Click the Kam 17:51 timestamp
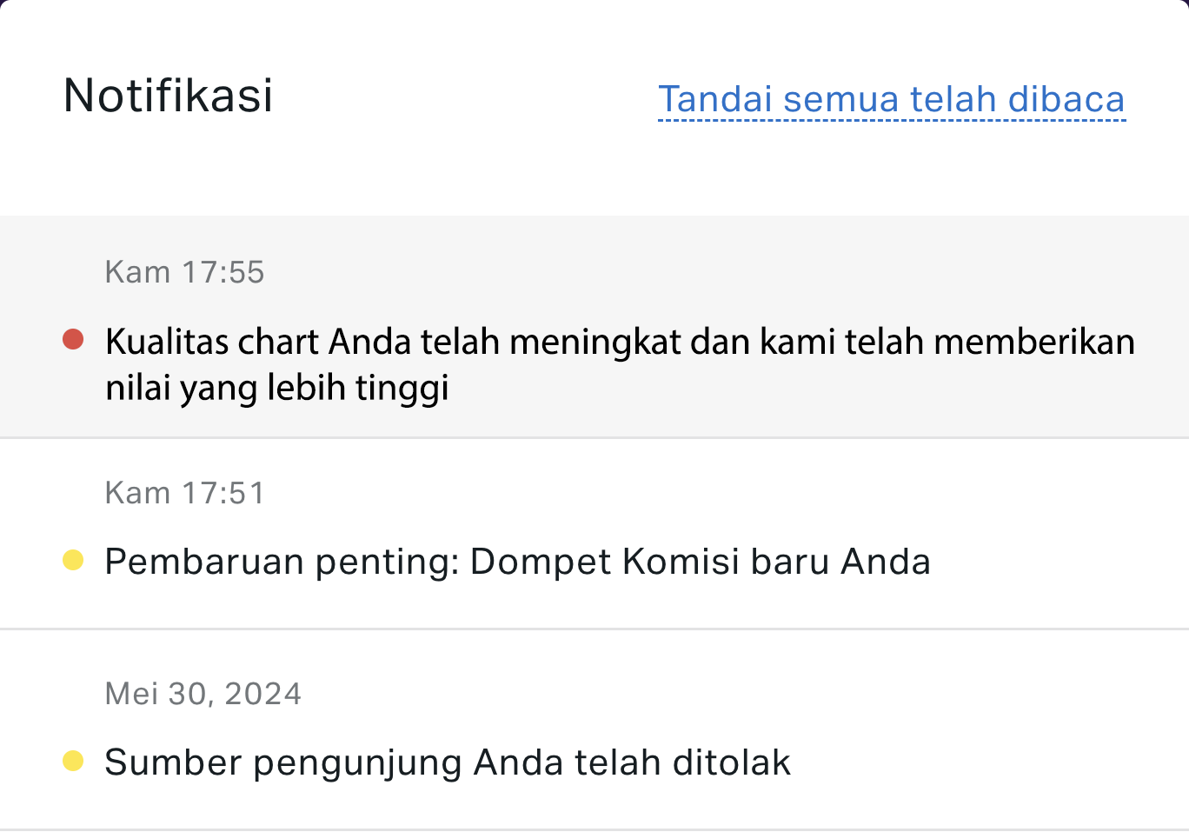 184,492
